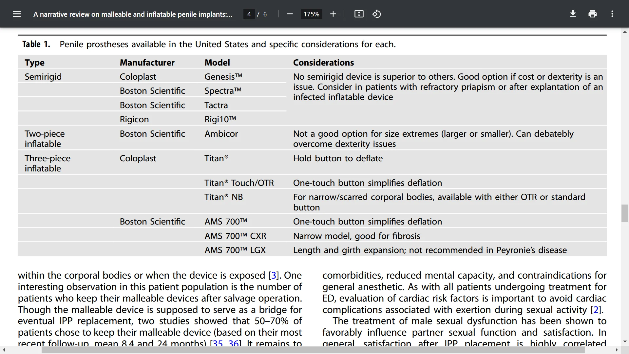The width and height of the screenshot is (629, 354).
Task: Print the document
Action: (593, 14)
